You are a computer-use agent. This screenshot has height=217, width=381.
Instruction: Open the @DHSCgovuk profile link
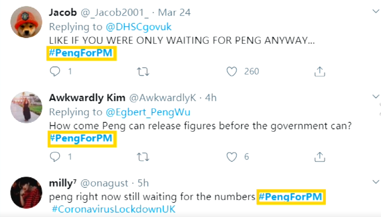(139, 27)
